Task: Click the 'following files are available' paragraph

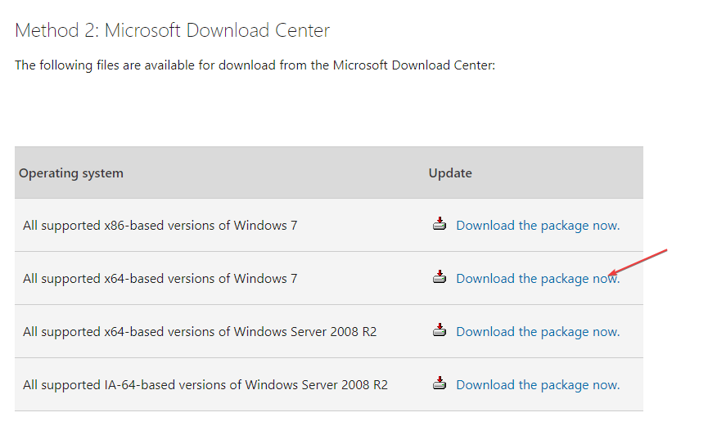Action: point(255,65)
